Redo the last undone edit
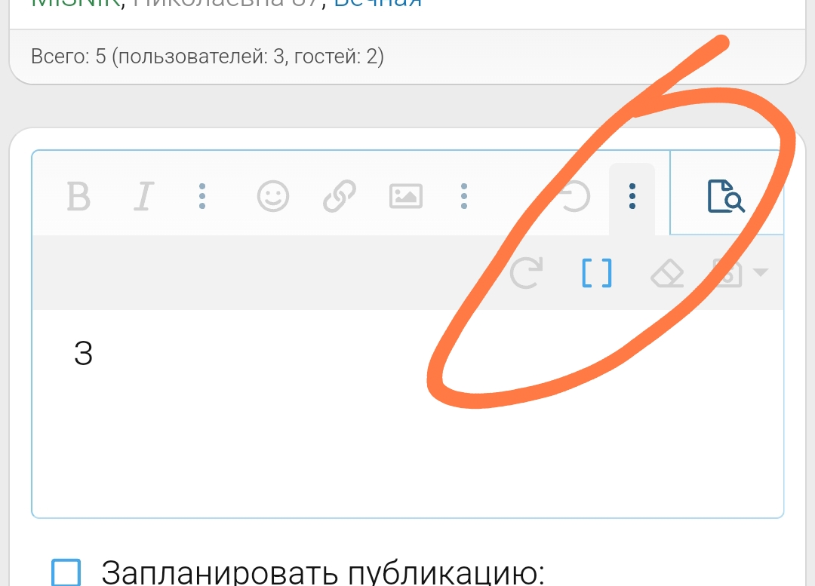 (x=526, y=273)
